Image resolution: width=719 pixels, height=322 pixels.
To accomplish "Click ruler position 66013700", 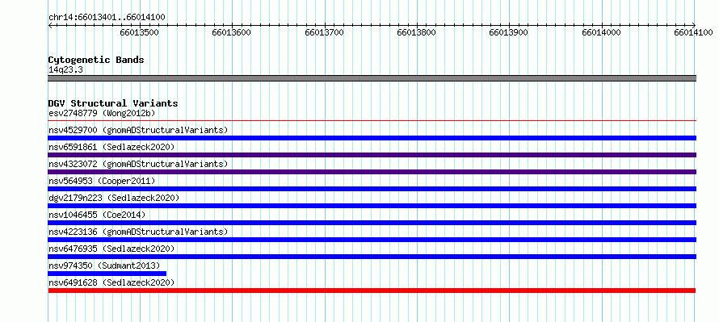I will click(325, 32).
